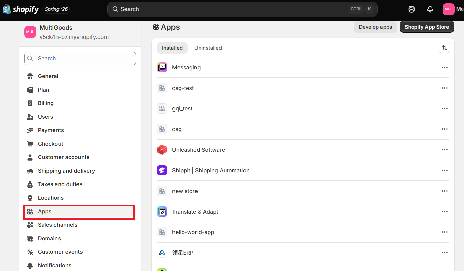Click the Develop apps button
Screen dimensions: 464x271
[375, 27]
